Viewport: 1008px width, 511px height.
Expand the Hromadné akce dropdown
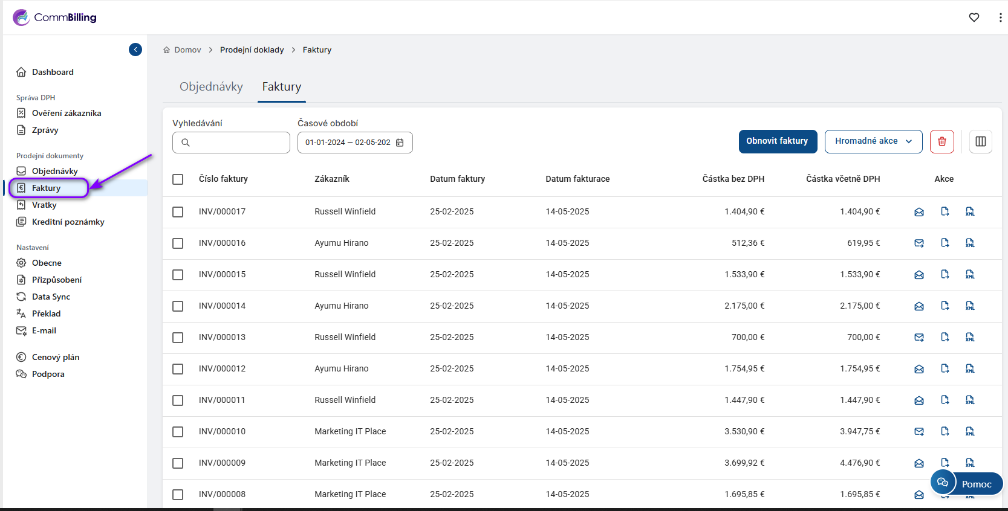873,141
